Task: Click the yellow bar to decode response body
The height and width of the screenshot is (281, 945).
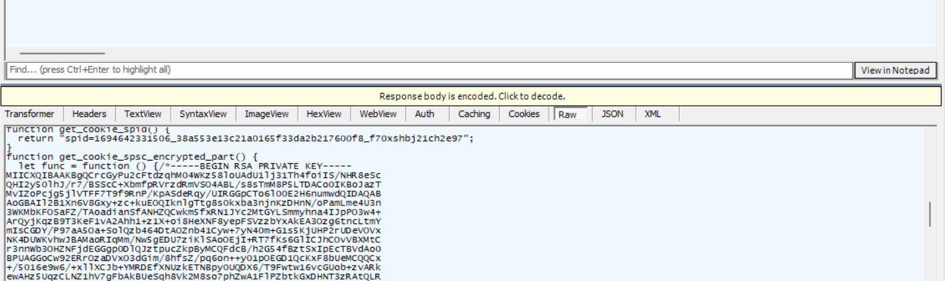Action: pyautogui.click(x=472, y=96)
